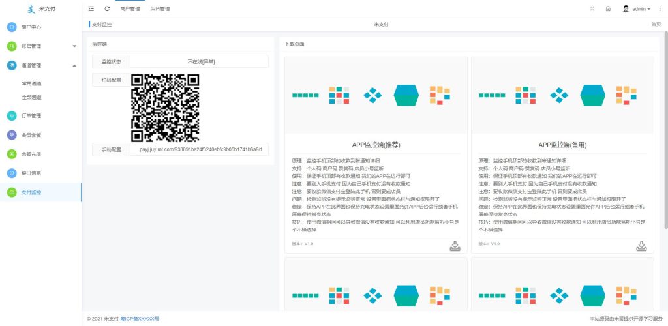Click the 首页 breadcrumb link
The image size is (668, 326).
coord(656,24)
